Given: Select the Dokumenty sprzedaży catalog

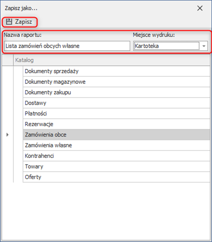Looking at the screenshot, I should (116, 71).
